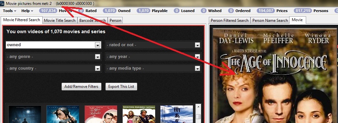The image size is (338, 123).
Task: Switch to Person Filtered Search tab
Action: 230,20
